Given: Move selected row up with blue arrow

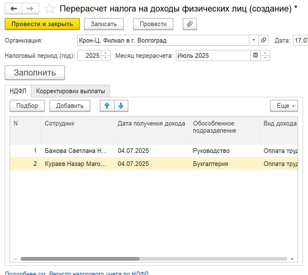Looking at the screenshot, I should (x=107, y=106).
